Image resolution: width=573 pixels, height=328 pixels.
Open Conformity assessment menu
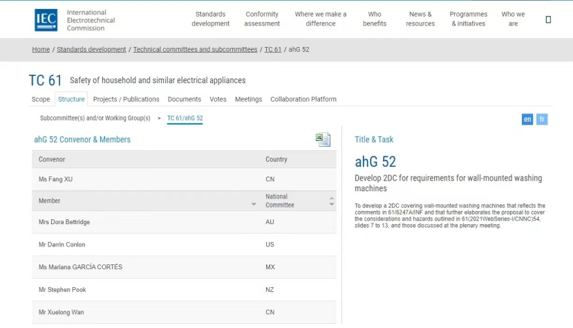(x=262, y=19)
